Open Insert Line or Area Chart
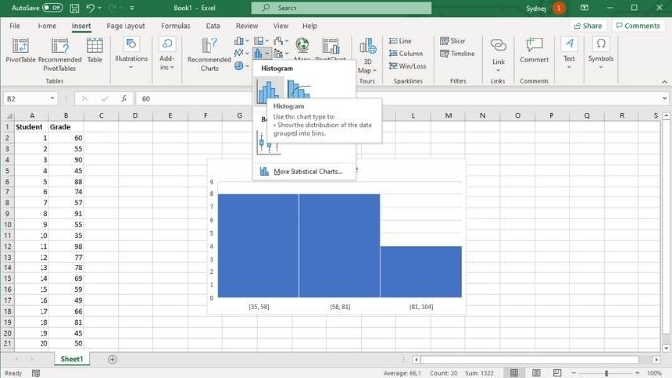This screenshot has height=378, width=672. [241, 53]
